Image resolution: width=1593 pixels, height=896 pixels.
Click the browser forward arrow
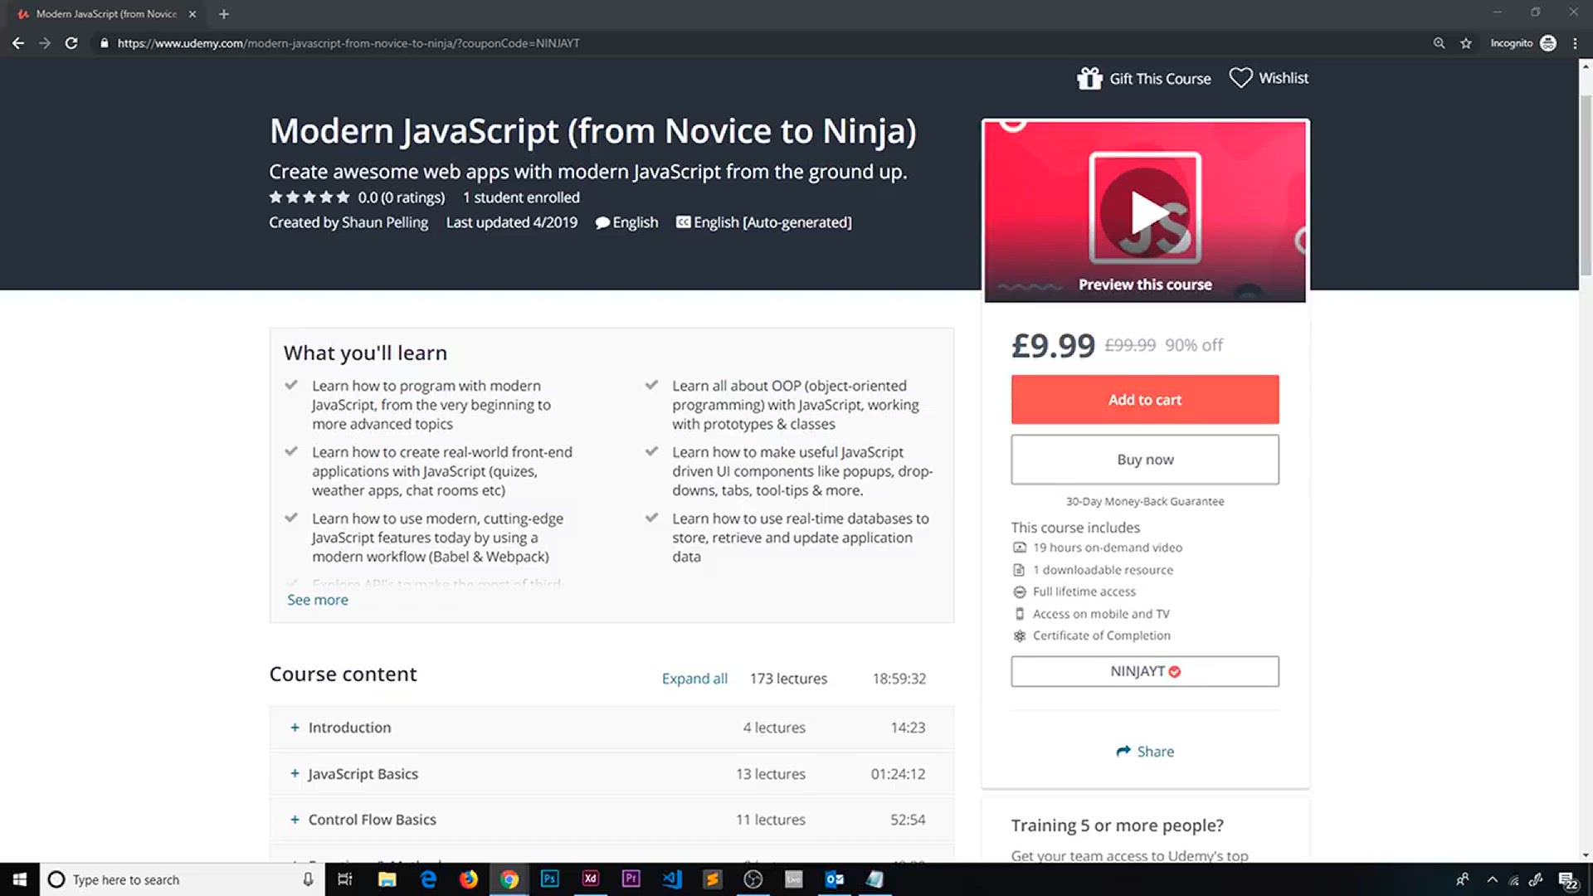click(x=45, y=43)
